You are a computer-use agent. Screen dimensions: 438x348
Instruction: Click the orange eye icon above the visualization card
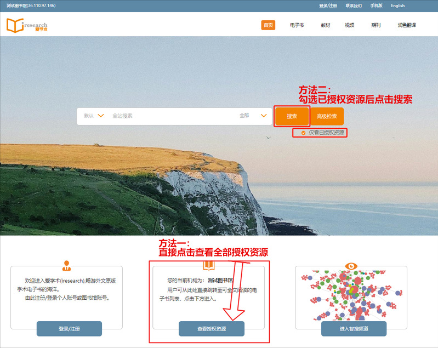click(x=351, y=266)
